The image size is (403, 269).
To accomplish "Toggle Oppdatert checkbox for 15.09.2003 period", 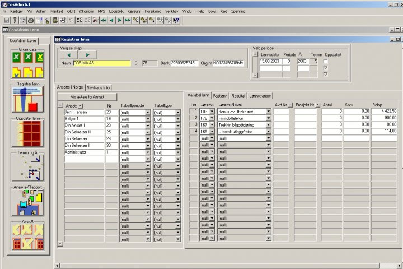I will tap(325, 61).
